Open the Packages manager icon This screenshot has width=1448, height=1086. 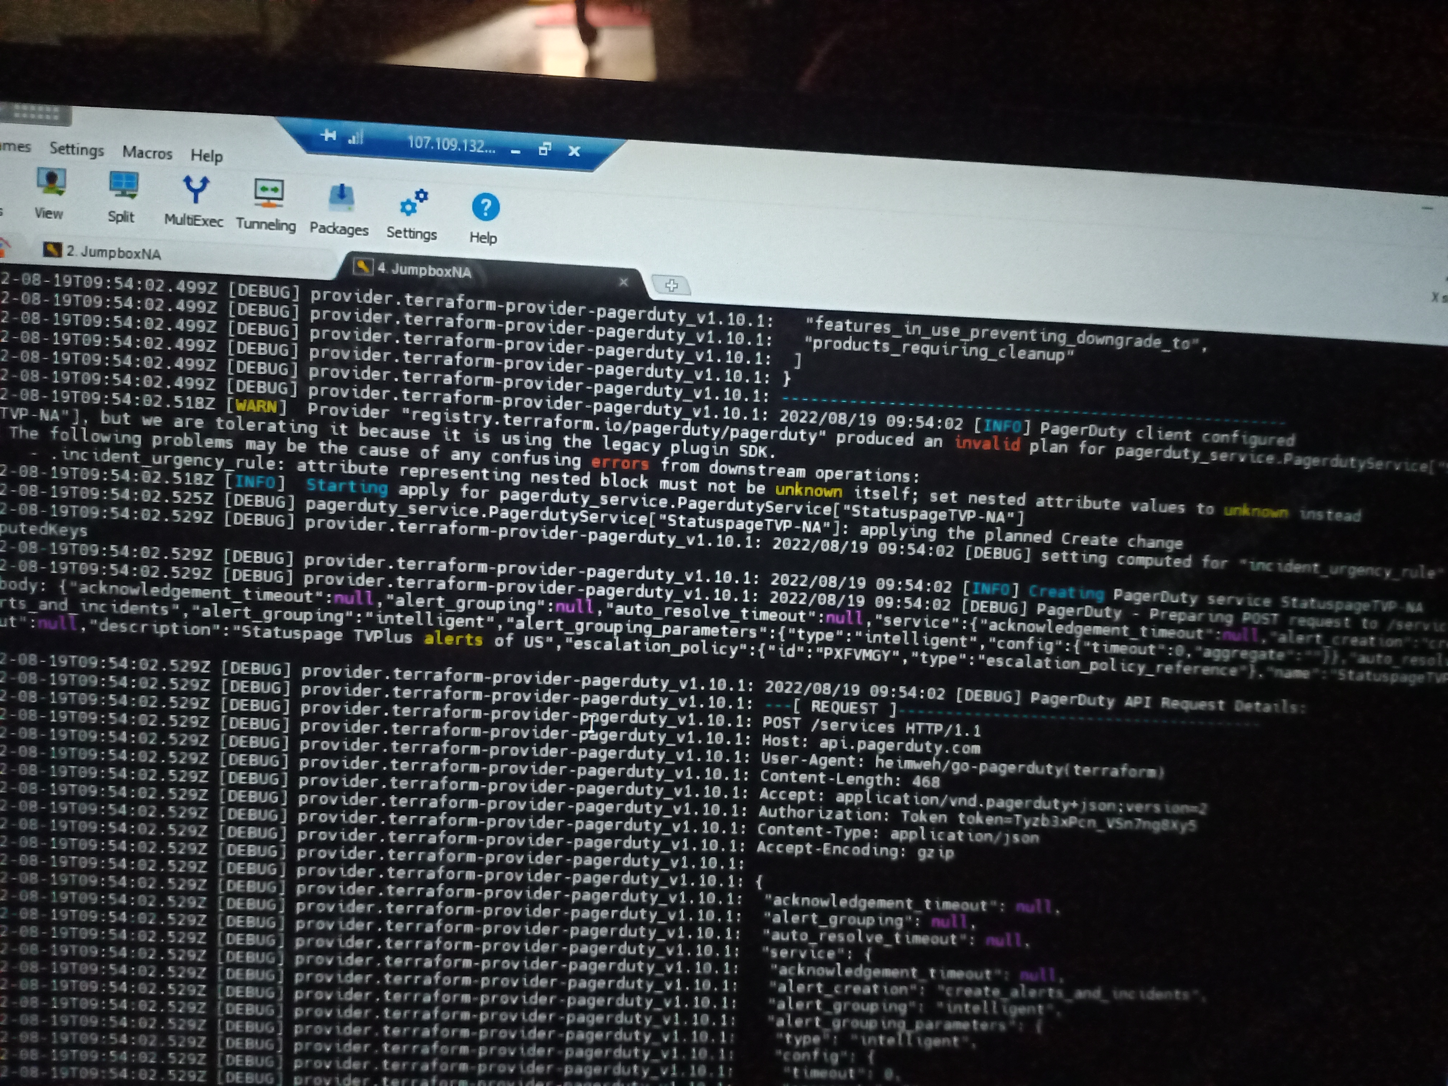(x=339, y=209)
